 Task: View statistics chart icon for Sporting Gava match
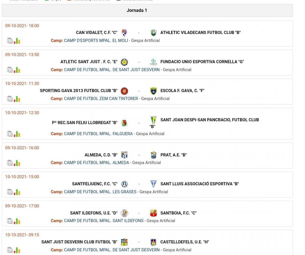click(x=17, y=99)
